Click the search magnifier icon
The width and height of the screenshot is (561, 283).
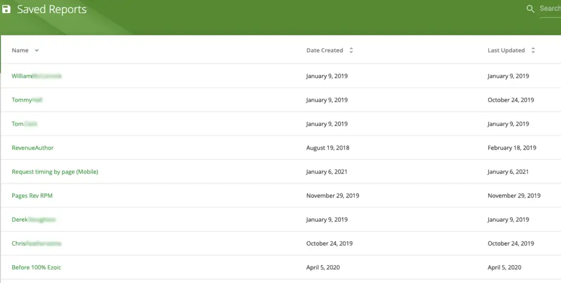pos(530,9)
